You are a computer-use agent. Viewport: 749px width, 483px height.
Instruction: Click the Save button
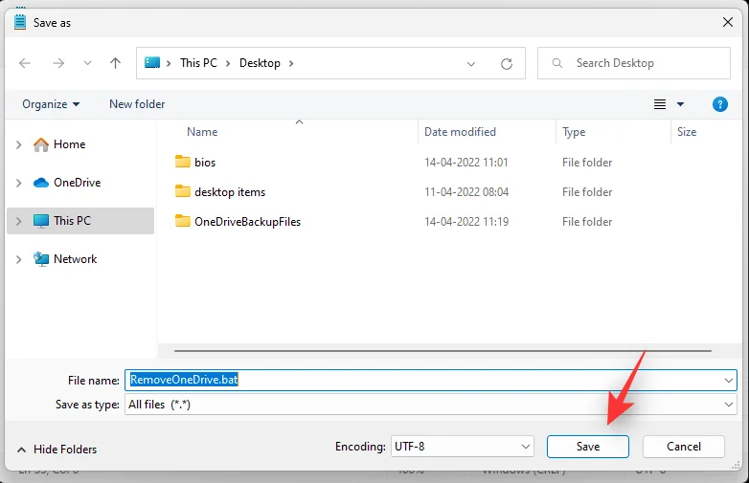(587, 447)
